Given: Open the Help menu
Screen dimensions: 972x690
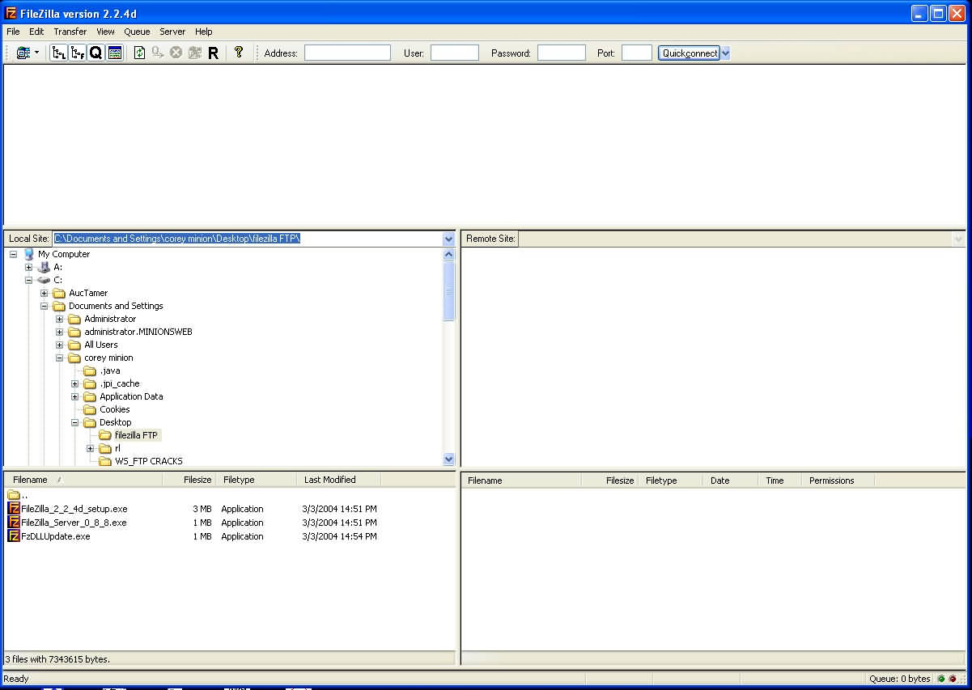Looking at the screenshot, I should coord(204,32).
